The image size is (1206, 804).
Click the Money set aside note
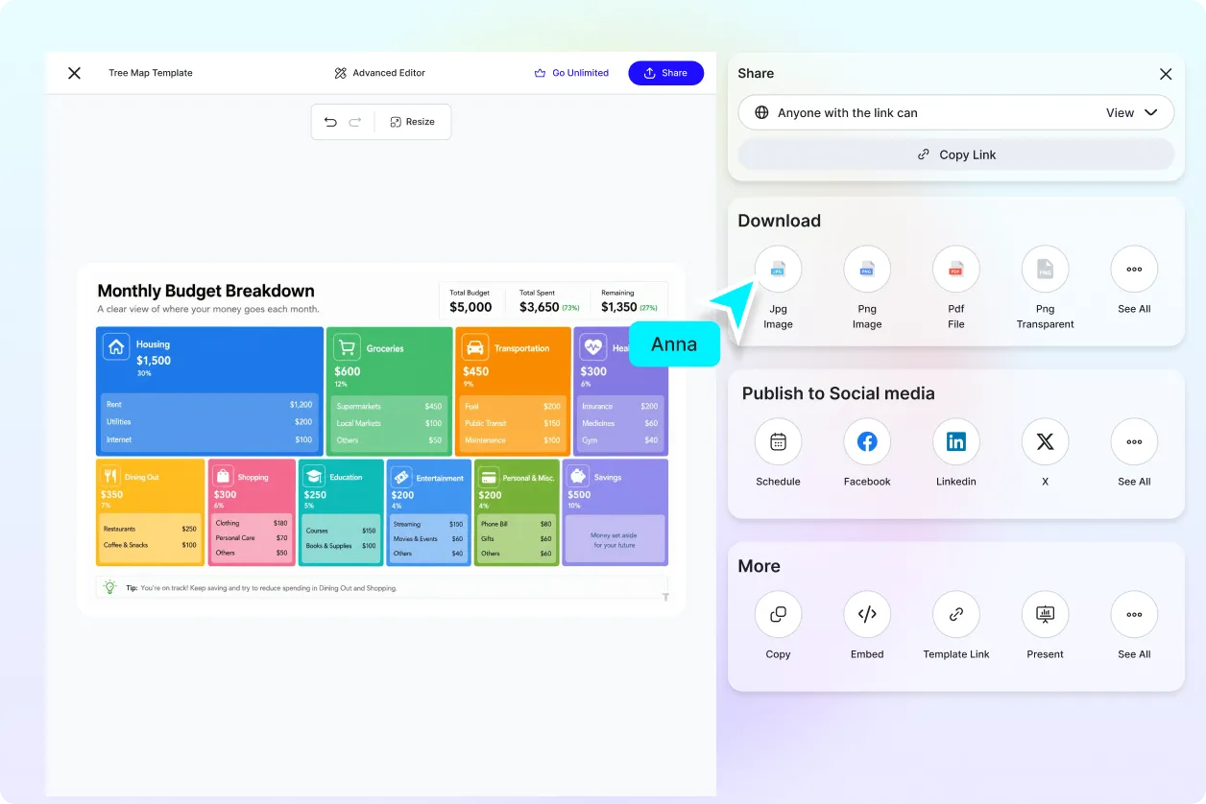(x=614, y=540)
